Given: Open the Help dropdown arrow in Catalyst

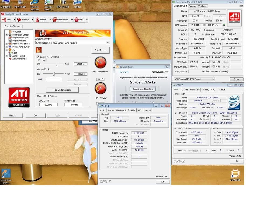Looking at the screenshot, I should 87,20.
